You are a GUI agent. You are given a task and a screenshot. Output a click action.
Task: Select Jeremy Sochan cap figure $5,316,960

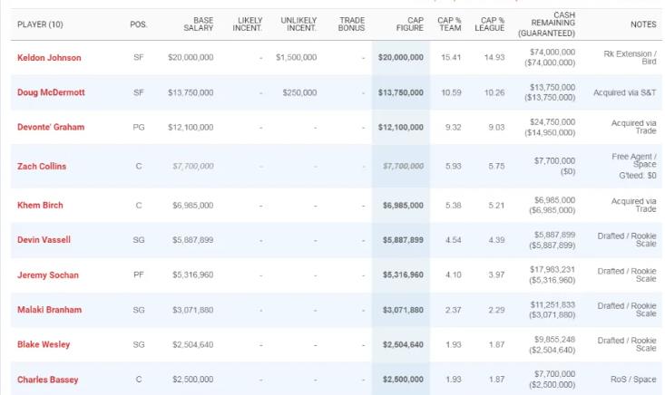(x=404, y=275)
